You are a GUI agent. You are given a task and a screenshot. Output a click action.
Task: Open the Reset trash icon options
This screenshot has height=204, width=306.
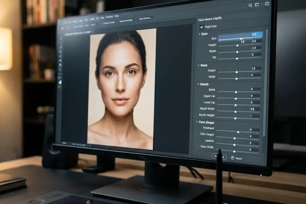(233, 157)
